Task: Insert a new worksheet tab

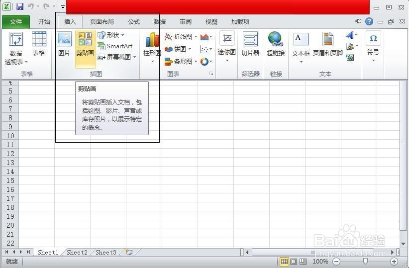Action: point(129,252)
